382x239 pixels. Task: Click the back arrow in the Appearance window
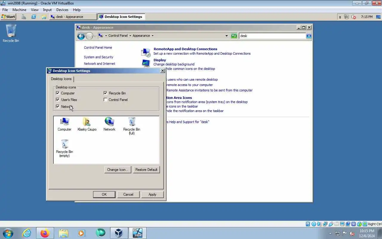(81, 36)
